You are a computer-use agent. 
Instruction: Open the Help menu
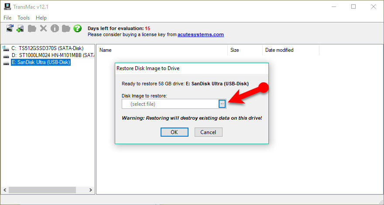(x=41, y=18)
